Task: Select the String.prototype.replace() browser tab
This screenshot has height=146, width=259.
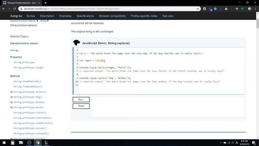Action: click(21, 3)
